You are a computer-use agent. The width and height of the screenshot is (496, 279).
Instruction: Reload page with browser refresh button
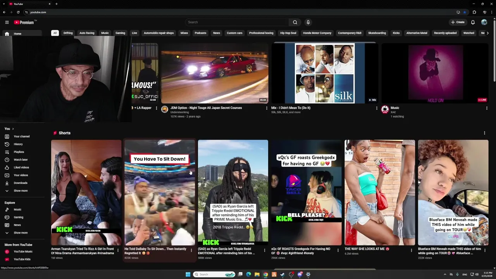(x=18, y=12)
